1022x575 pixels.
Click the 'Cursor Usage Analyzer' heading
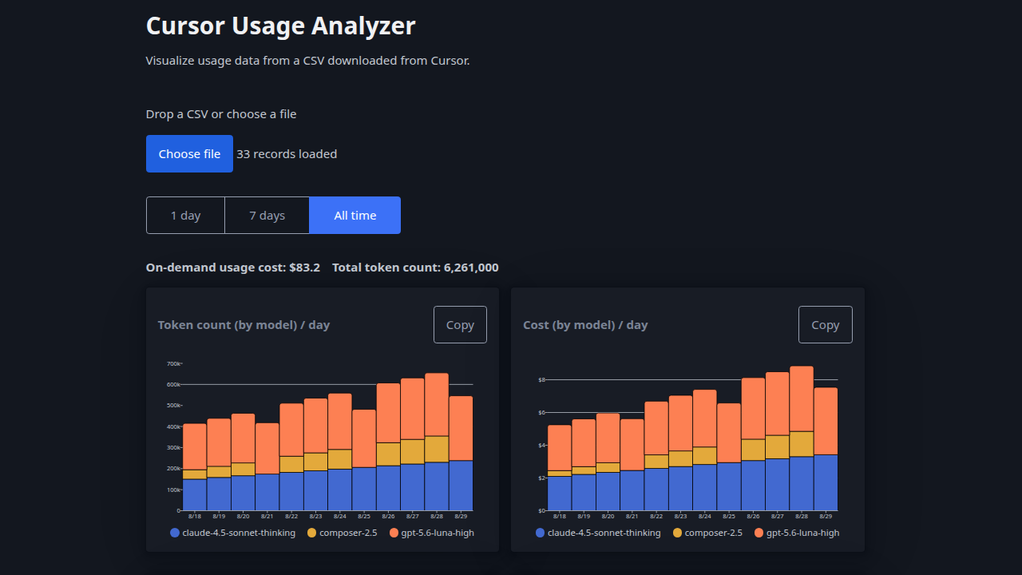pyautogui.click(x=281, y=26)
